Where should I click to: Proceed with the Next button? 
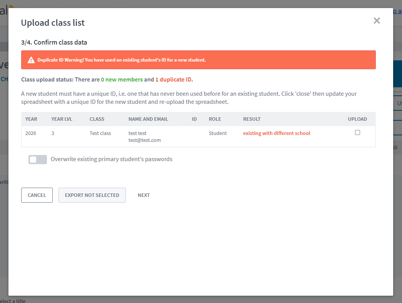tap(143, 195)
